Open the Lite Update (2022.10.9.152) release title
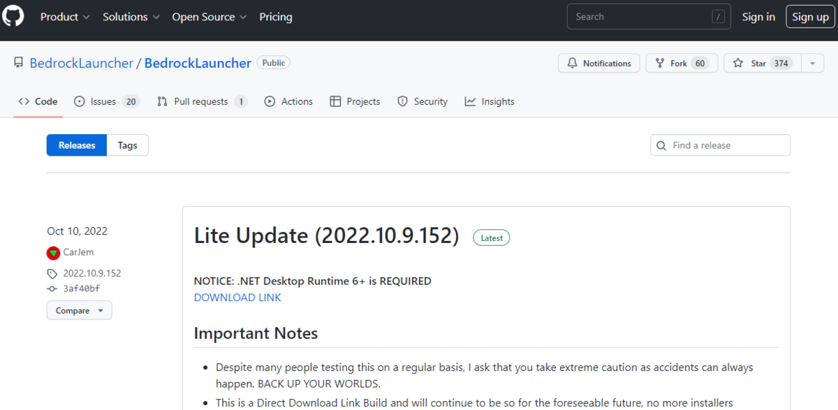The width and height of the screenshot is (838, 410). 326,236
